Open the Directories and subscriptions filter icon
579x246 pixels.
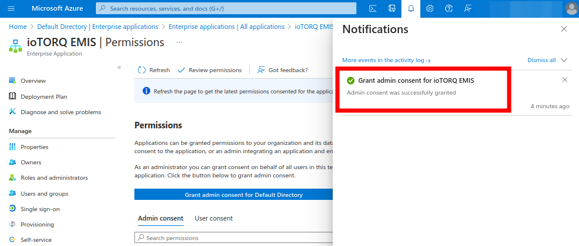pyautogui.click(x=392, y=8)
